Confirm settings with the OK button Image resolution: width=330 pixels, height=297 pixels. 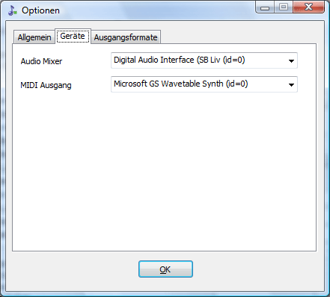(165, 269)
